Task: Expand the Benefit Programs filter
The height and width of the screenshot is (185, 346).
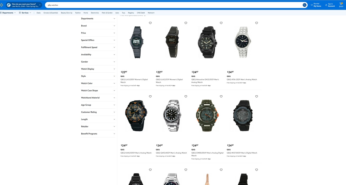Action: [98, 134]
